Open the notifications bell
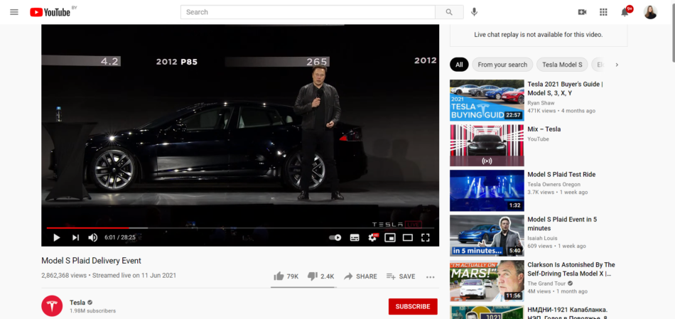The height and width of the screenshot is (319, 675). click(x=625, y=12)
